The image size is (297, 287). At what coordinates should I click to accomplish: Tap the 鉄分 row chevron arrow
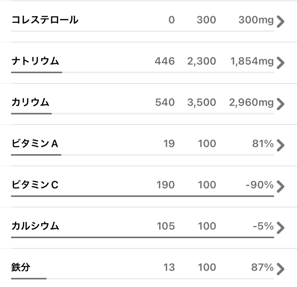[280, 269]
